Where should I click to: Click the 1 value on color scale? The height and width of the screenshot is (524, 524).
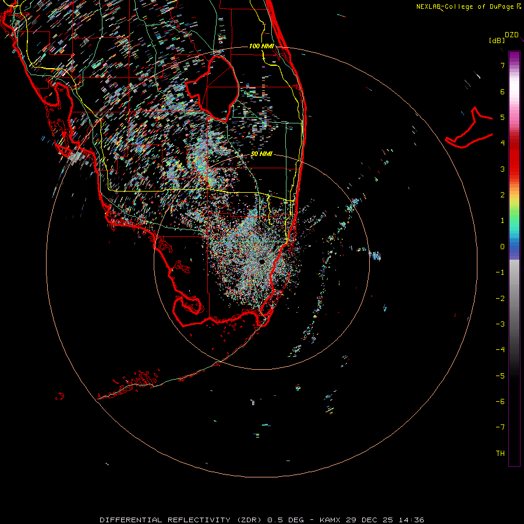(x=502, y=221)
